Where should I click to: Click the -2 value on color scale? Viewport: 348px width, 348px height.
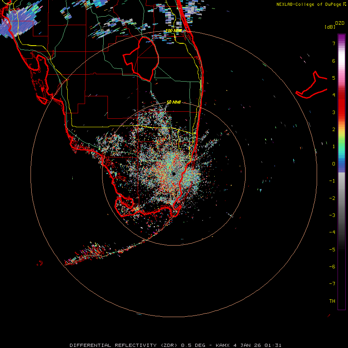(x=332, y=198)
